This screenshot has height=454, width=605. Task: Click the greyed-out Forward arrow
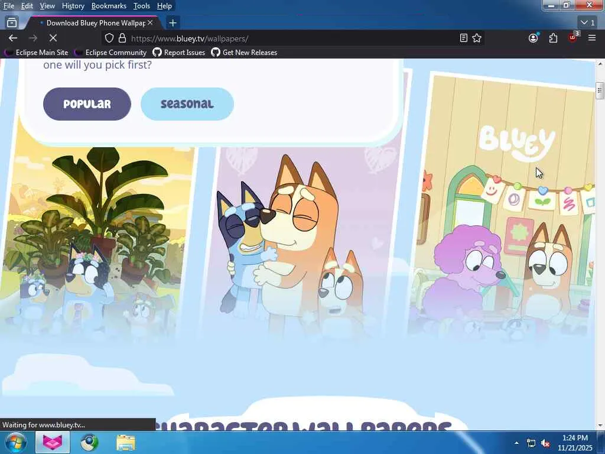point(33,38)
